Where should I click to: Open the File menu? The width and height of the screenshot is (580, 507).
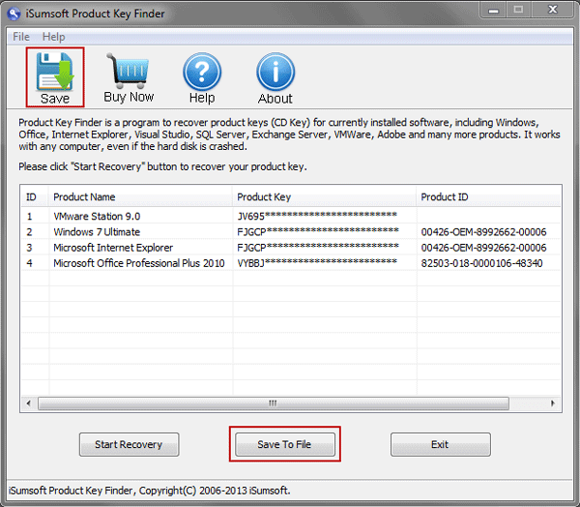pyautogui.click(x=21, y=37)
